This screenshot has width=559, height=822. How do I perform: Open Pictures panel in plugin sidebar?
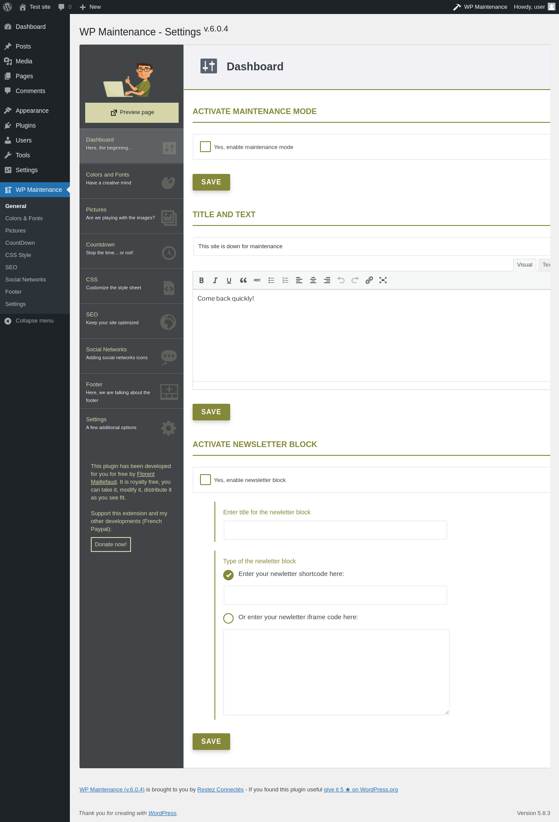pyautogui.click(x=131, y=216)
